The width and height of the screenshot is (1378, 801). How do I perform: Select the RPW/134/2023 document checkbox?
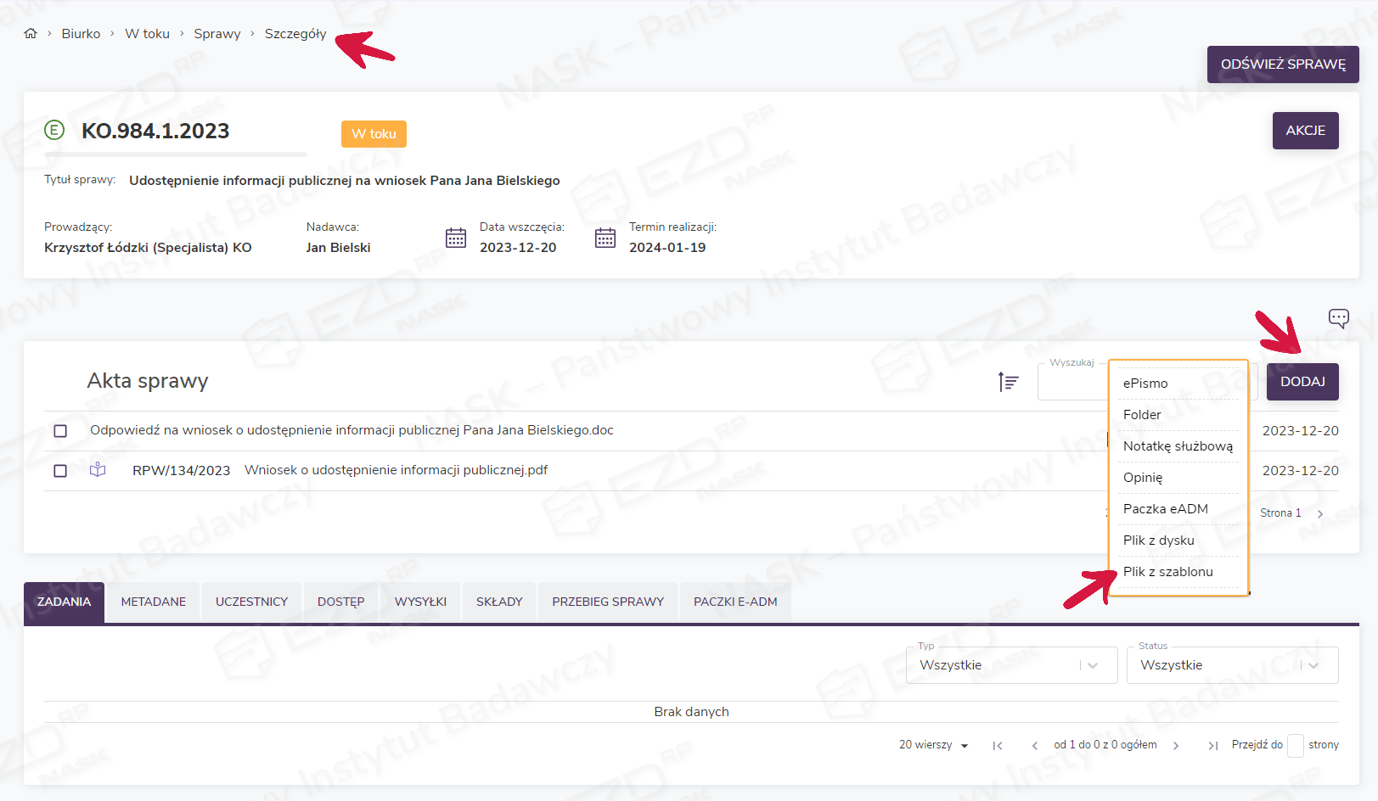coord(60,471)
